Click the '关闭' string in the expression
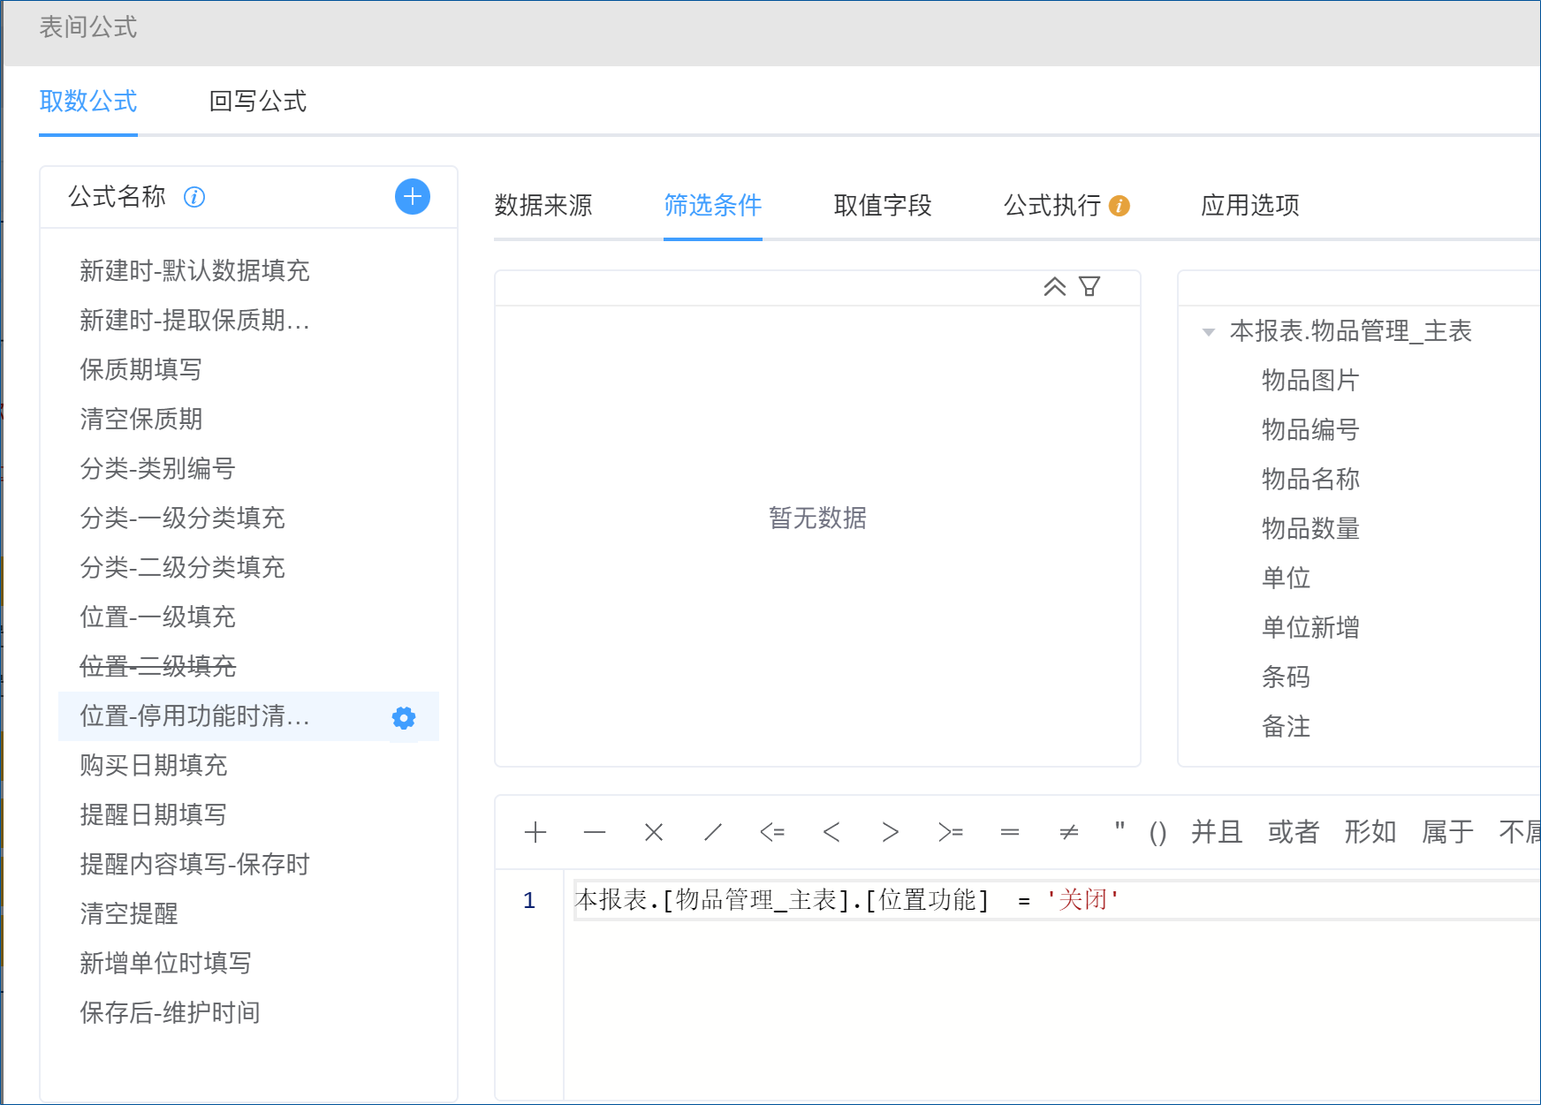 point(1083,900)
